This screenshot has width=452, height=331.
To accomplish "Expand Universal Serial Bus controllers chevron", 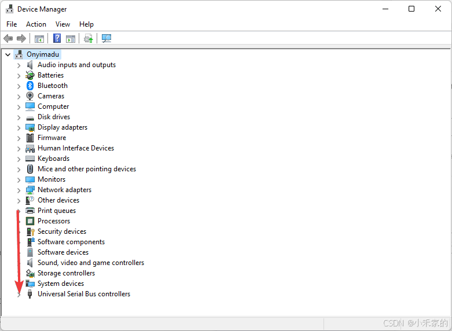I will pyautogui.click(x=19, y=295).
